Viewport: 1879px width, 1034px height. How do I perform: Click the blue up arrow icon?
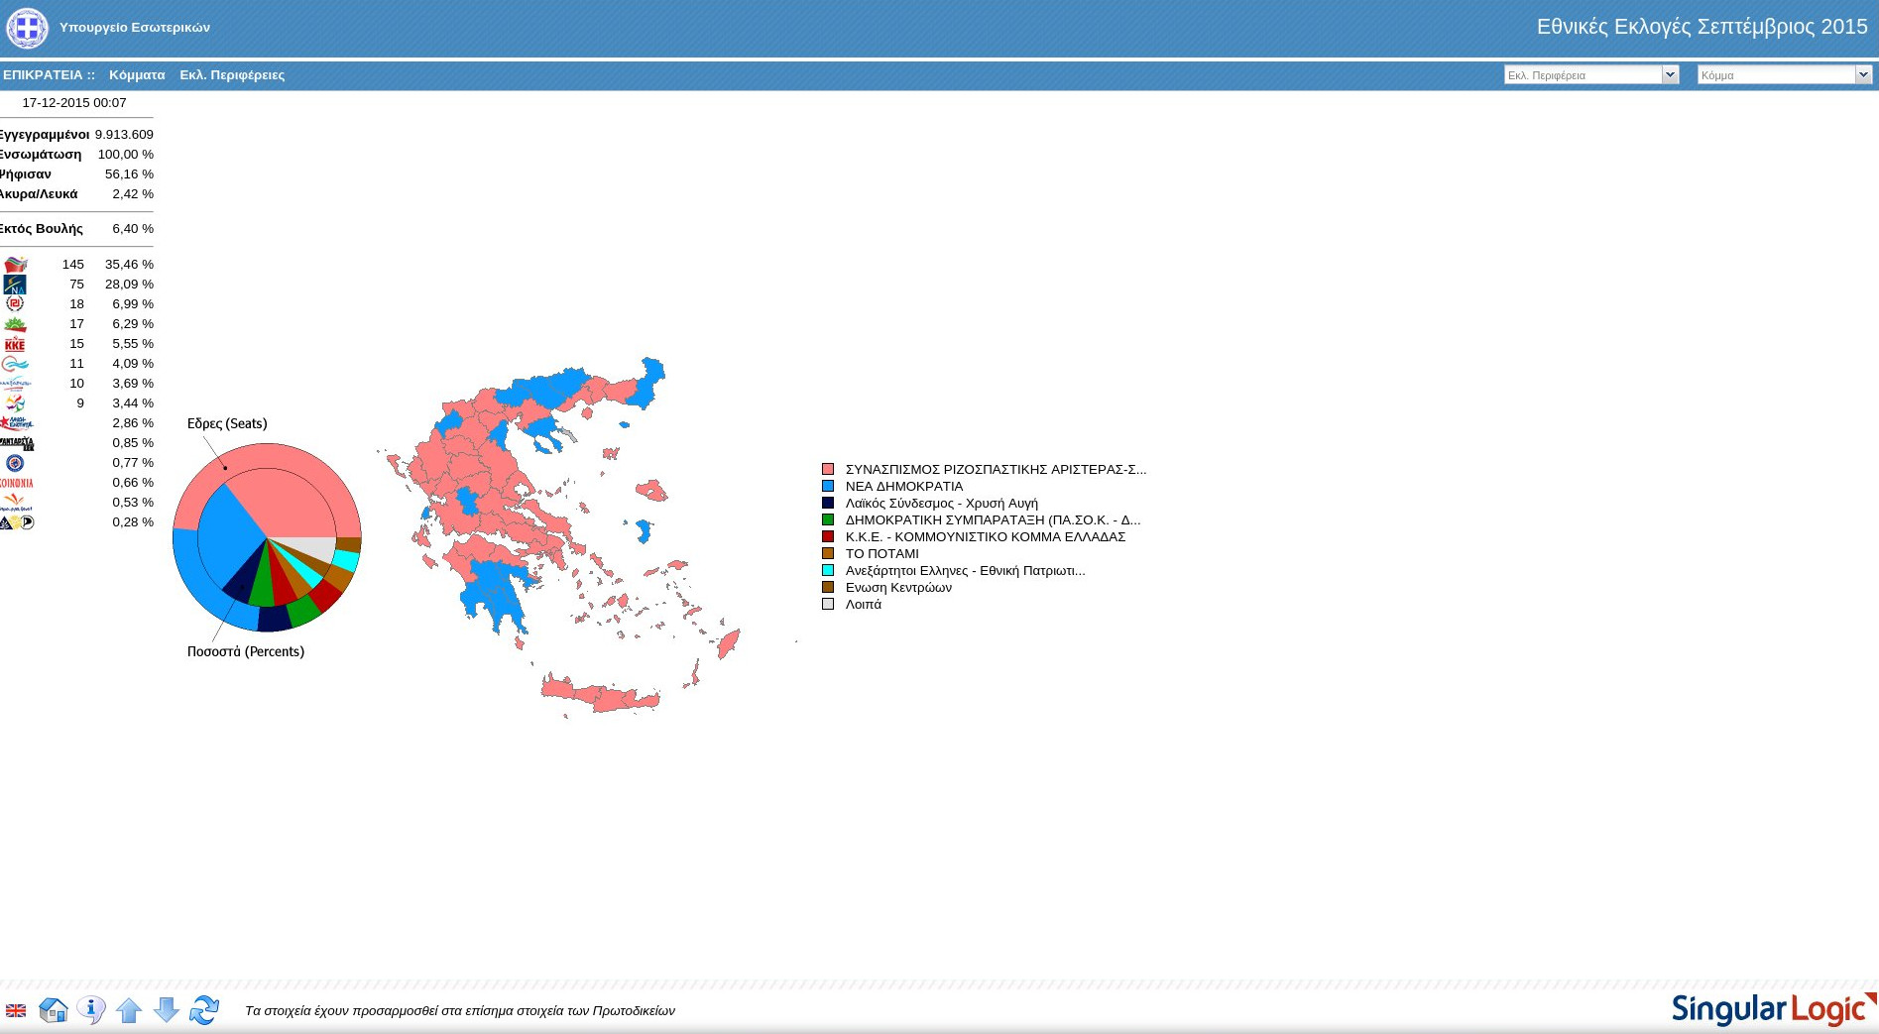(129, 1010)
